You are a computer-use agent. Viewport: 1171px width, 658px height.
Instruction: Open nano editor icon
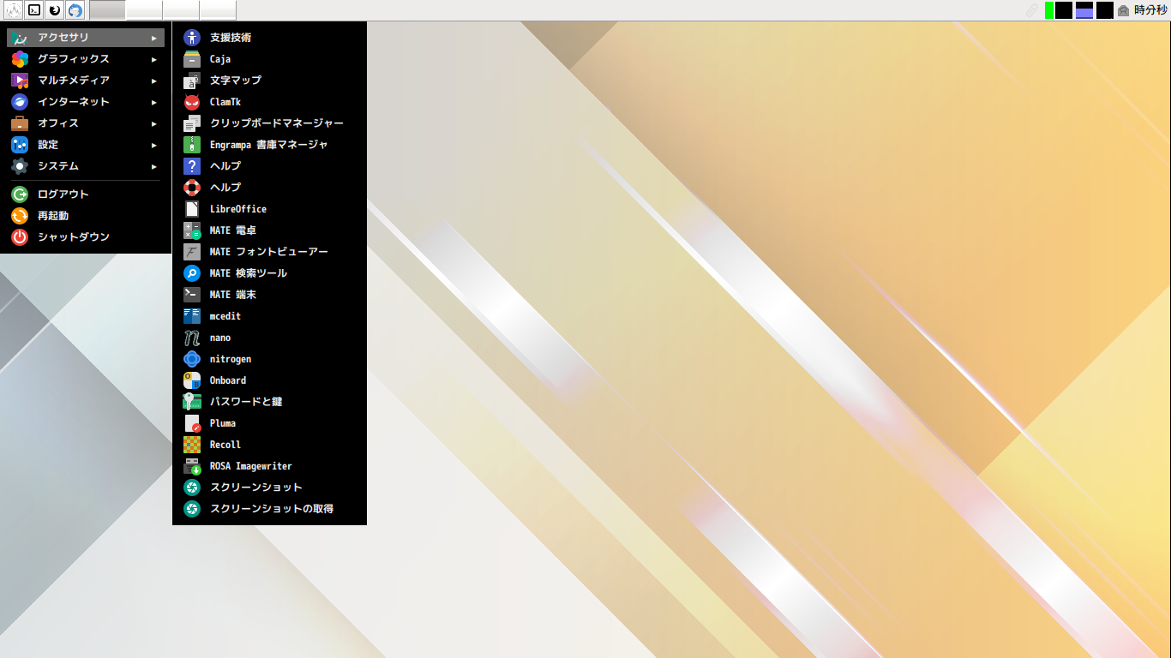click(192, 338)
